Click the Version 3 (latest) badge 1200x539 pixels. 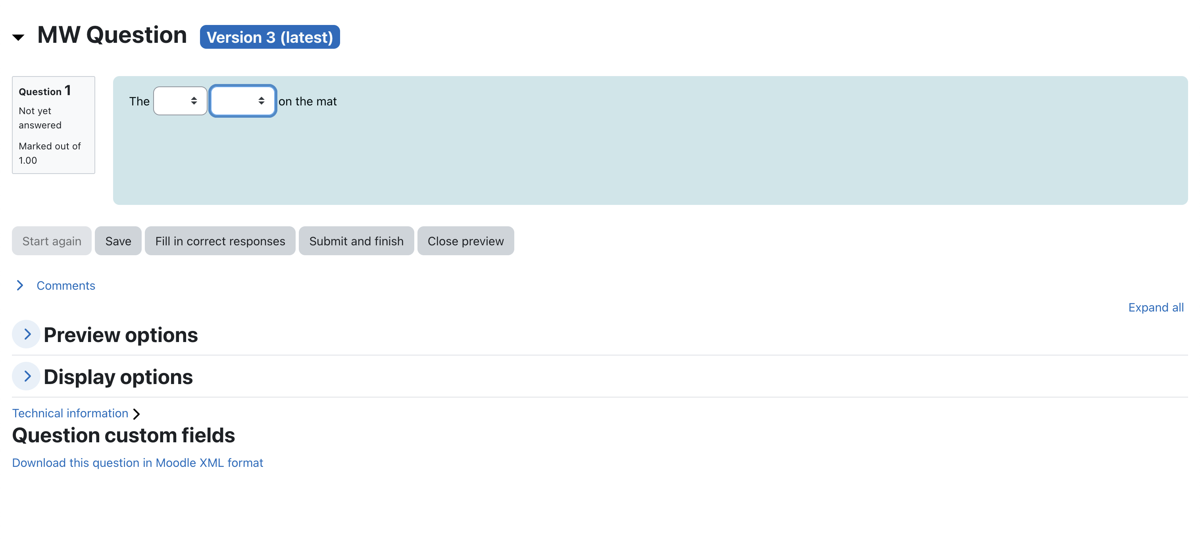coord(270,37)
